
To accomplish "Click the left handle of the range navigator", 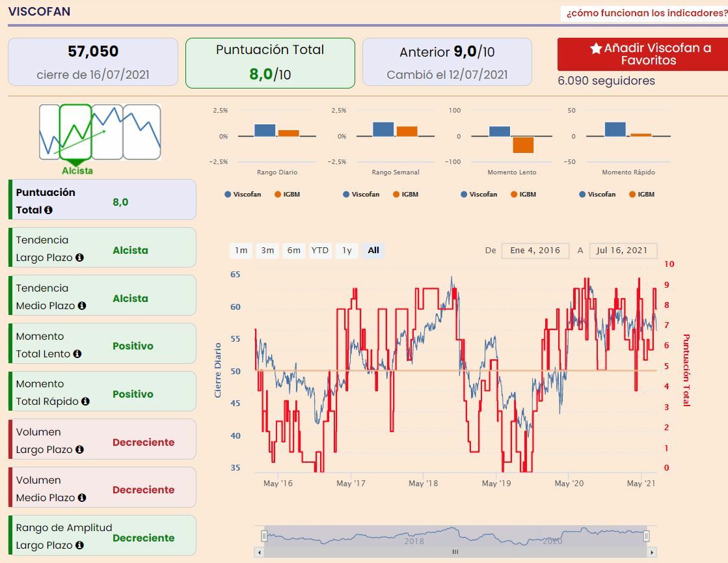I will pos(263,536).
